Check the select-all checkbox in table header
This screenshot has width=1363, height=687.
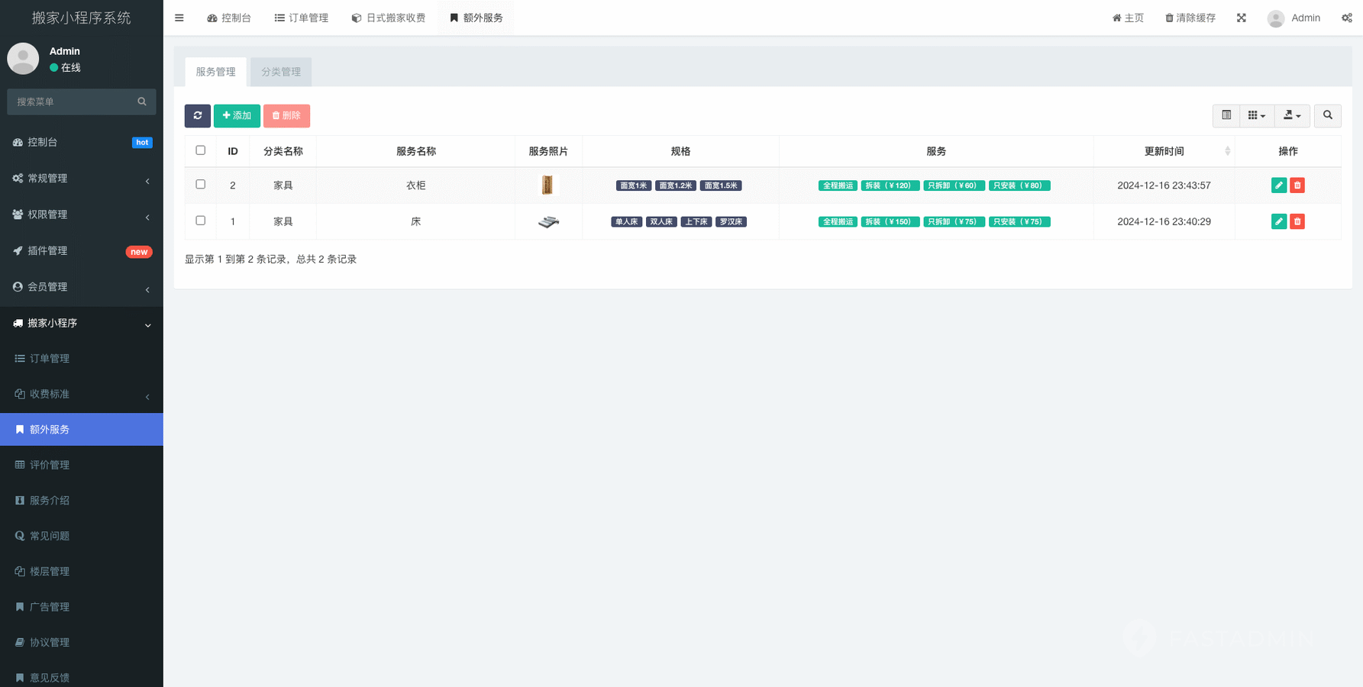coord(201,150)
